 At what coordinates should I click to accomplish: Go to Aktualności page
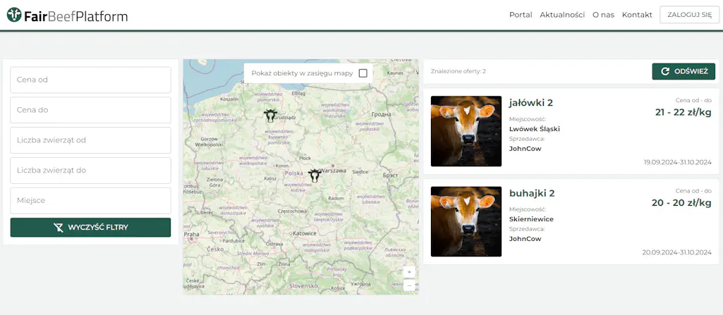(562, 15)
